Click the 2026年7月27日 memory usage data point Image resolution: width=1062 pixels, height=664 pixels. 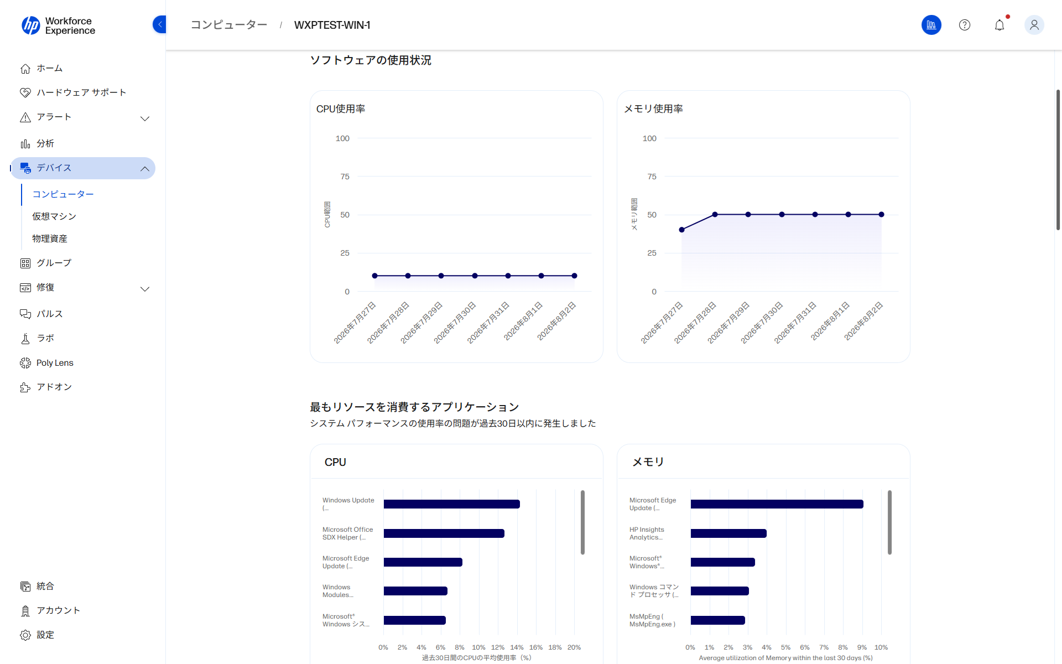(x=681, y=230)
